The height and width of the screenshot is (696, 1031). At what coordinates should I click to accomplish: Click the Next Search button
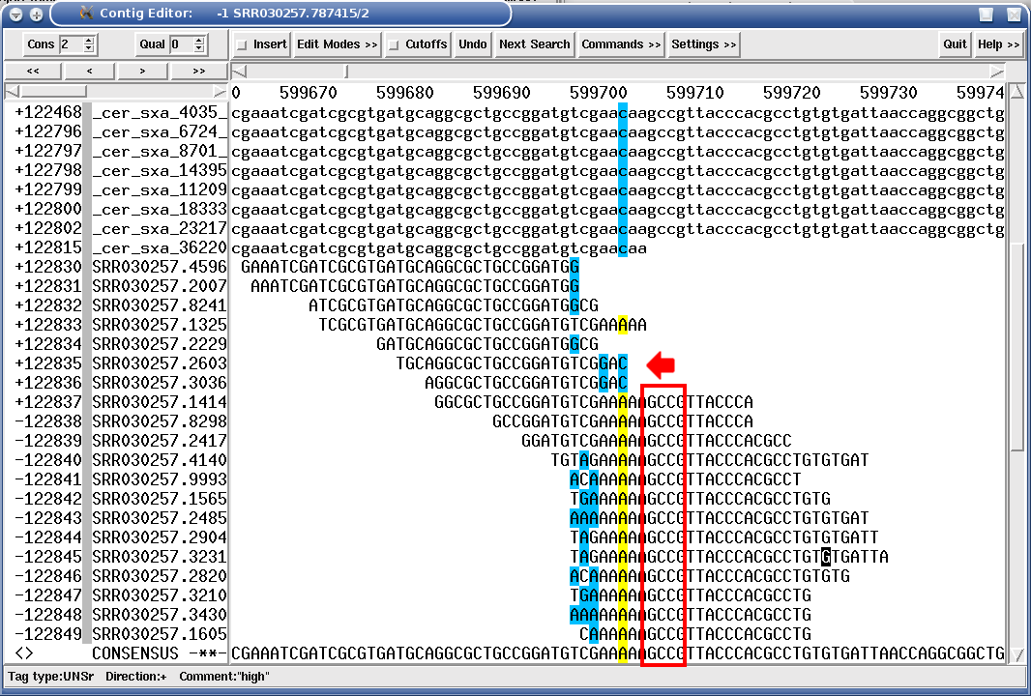pyautogui.click(x=534, y=44)
